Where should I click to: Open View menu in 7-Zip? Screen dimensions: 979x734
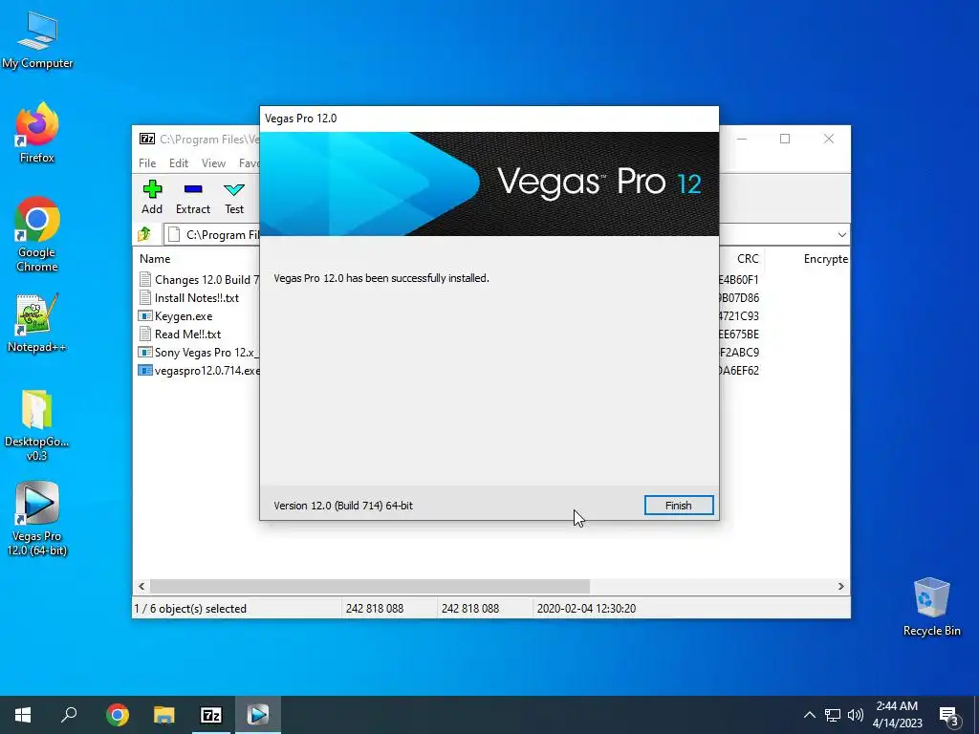pyautogui.click(x=213, y=162)
